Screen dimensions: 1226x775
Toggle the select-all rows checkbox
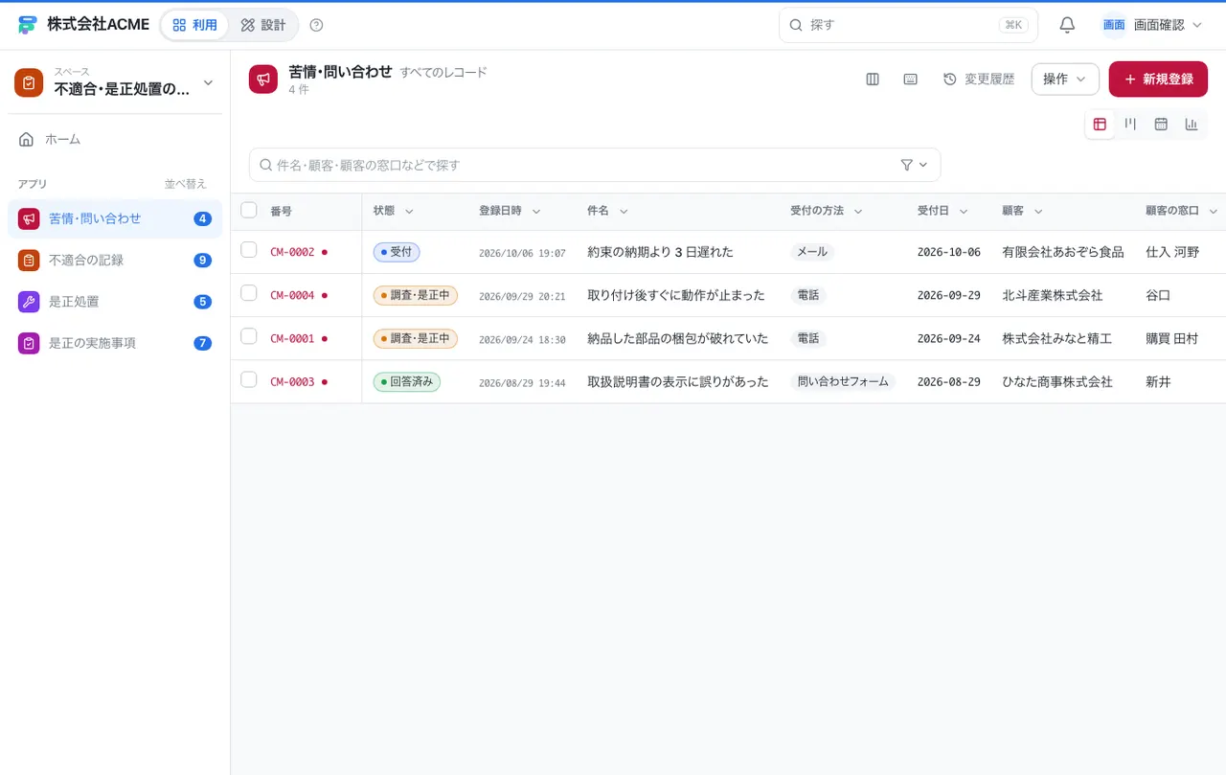[249, 210]
